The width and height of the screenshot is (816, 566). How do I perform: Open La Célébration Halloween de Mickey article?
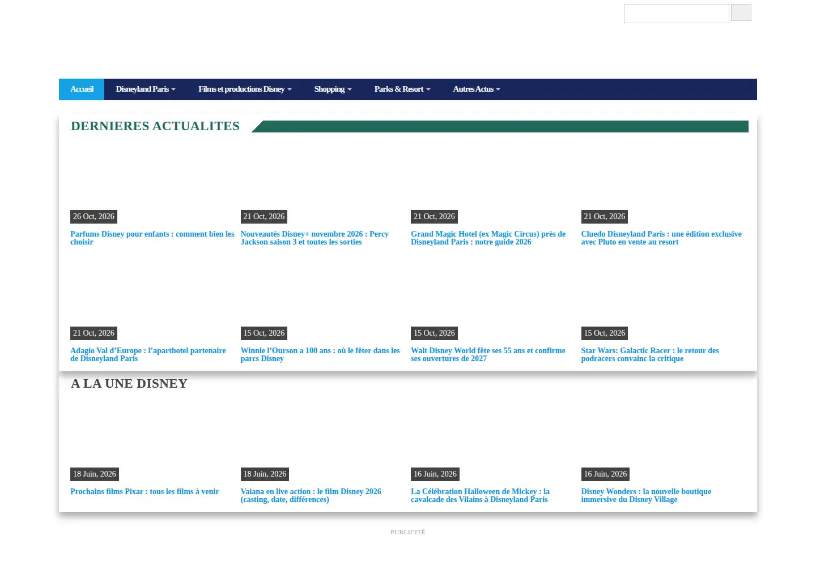[480, 495]
